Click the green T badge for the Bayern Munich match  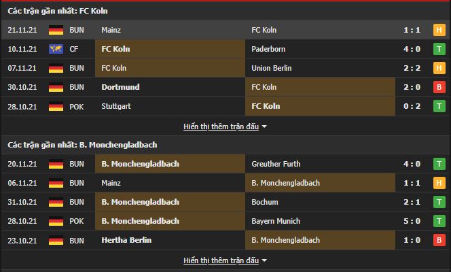pos(439,221)
